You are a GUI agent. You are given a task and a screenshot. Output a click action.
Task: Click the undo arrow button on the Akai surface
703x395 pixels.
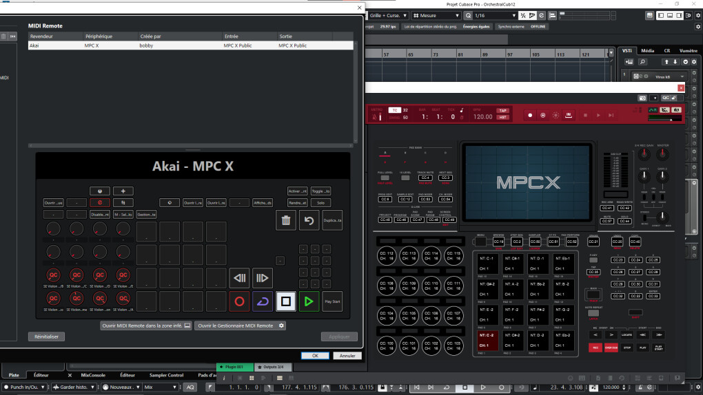coord(309,220)
